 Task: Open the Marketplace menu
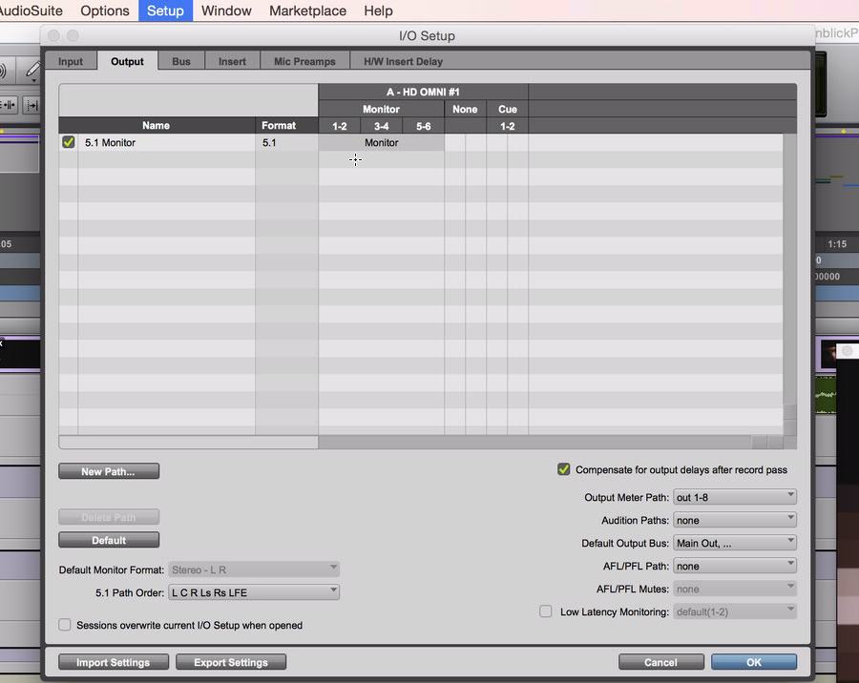307,10
